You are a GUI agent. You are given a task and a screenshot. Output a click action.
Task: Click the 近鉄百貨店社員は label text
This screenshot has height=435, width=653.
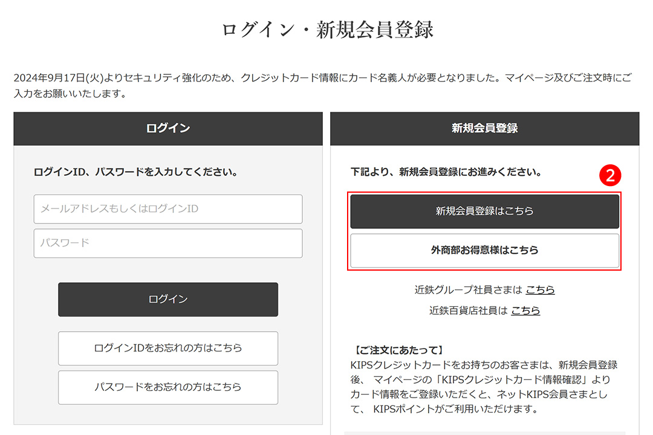468,311
